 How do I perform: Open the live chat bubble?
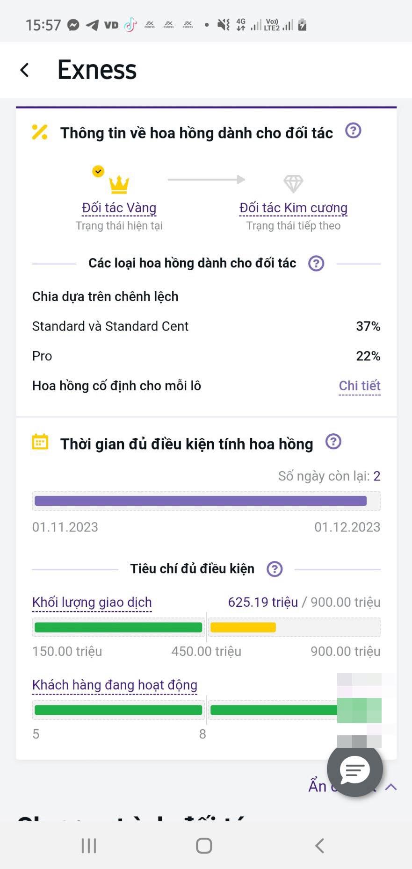pos(354,769)
